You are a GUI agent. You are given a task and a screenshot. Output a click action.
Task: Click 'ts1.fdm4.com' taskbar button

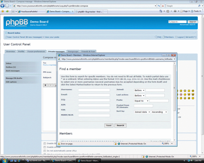coord(37,161)
